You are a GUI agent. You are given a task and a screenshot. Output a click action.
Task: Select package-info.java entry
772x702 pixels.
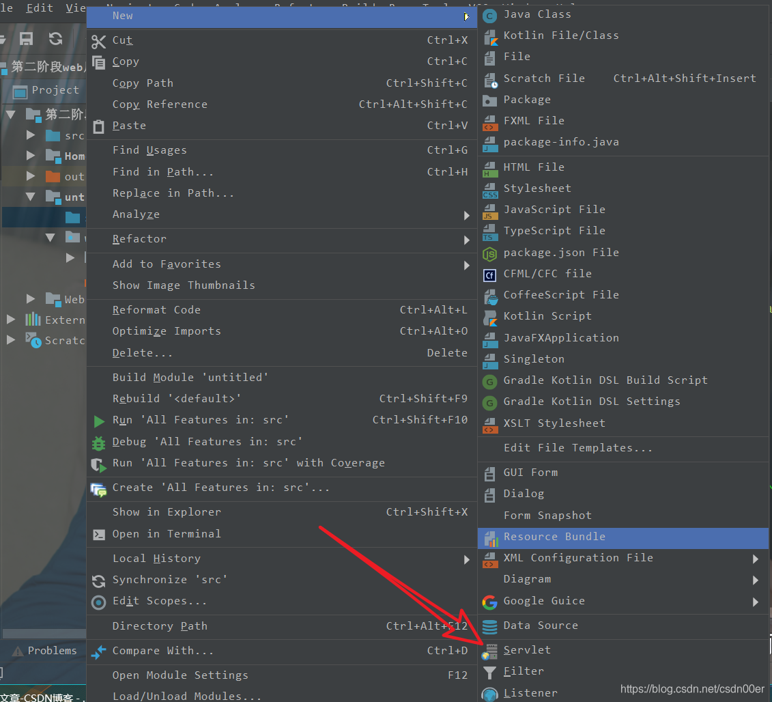623,142
